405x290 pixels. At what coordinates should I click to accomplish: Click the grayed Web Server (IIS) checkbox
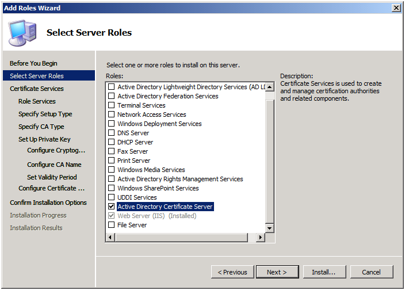pyautogui.click(x=112, y=215)
